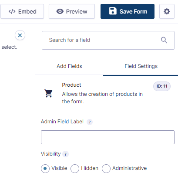Select the Hidden visibility option
The image size is (178, 180).
click(75, 169)
